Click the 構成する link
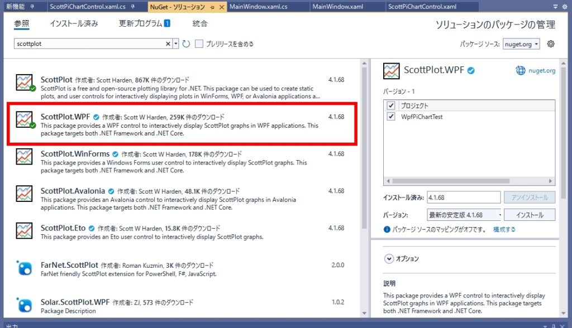 point(504,229)
